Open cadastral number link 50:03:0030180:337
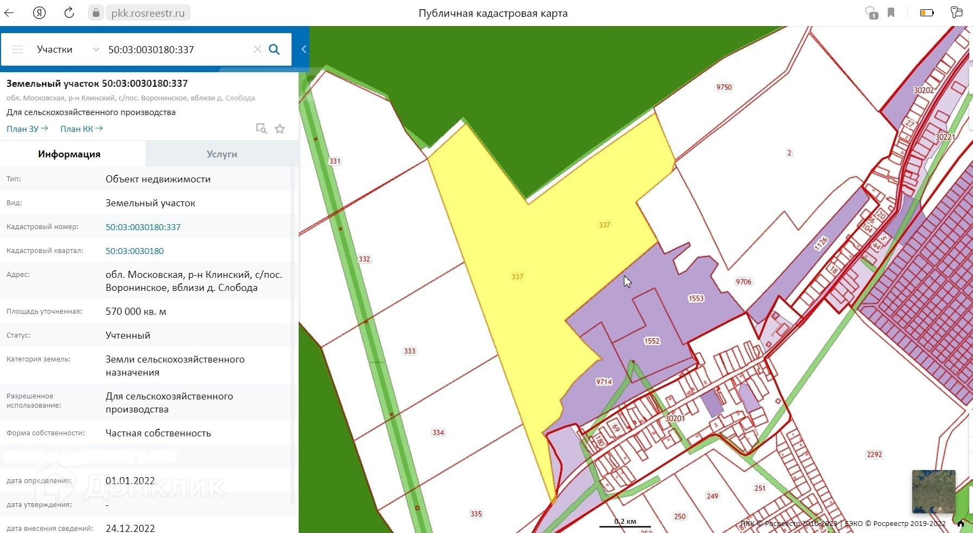 point(143,227)
